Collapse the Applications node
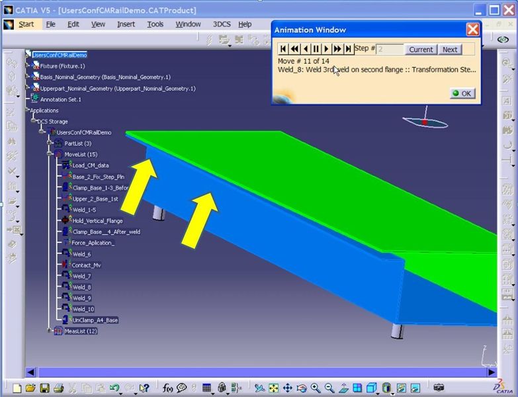The image size is (518, 397). point(27,110)
